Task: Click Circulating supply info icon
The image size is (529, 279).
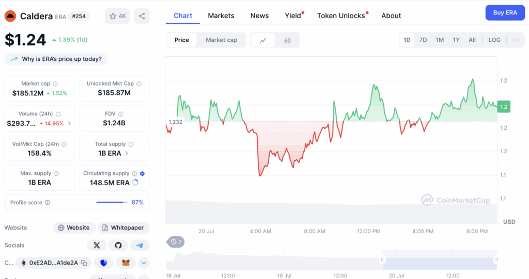Action: 134,173
